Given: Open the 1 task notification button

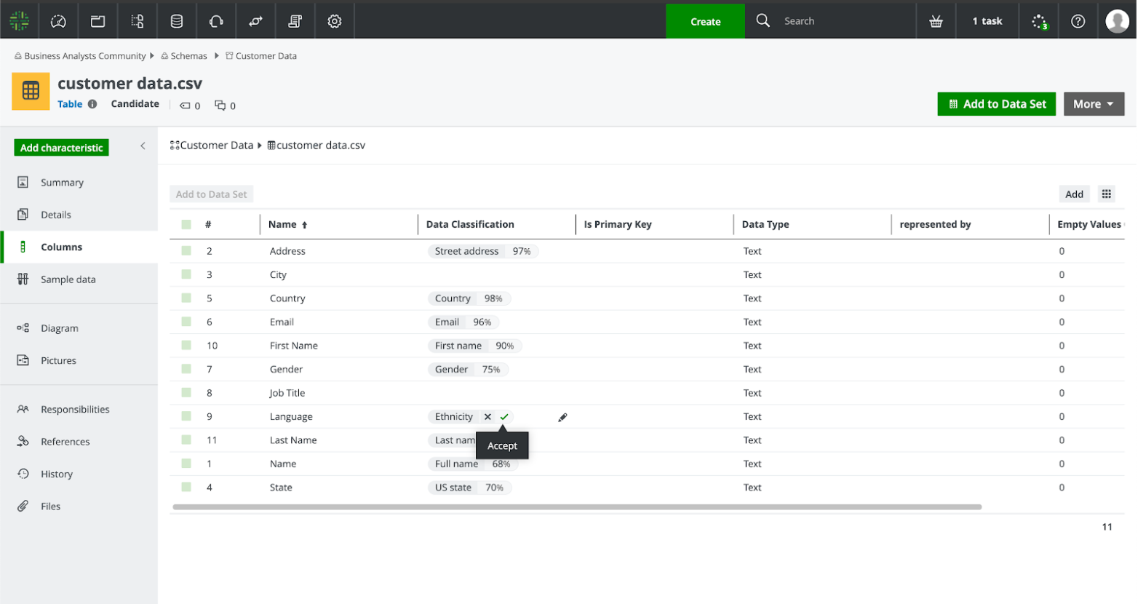Looking at the screenshot, I should tap(987, 21).
